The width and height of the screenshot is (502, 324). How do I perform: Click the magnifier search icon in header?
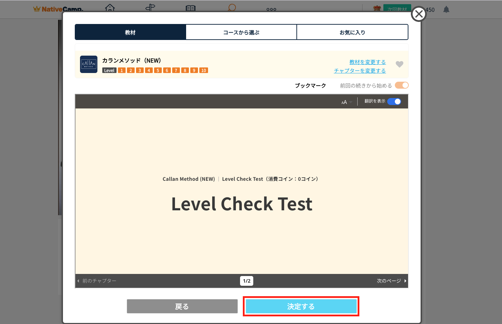[x=232, y=8]
